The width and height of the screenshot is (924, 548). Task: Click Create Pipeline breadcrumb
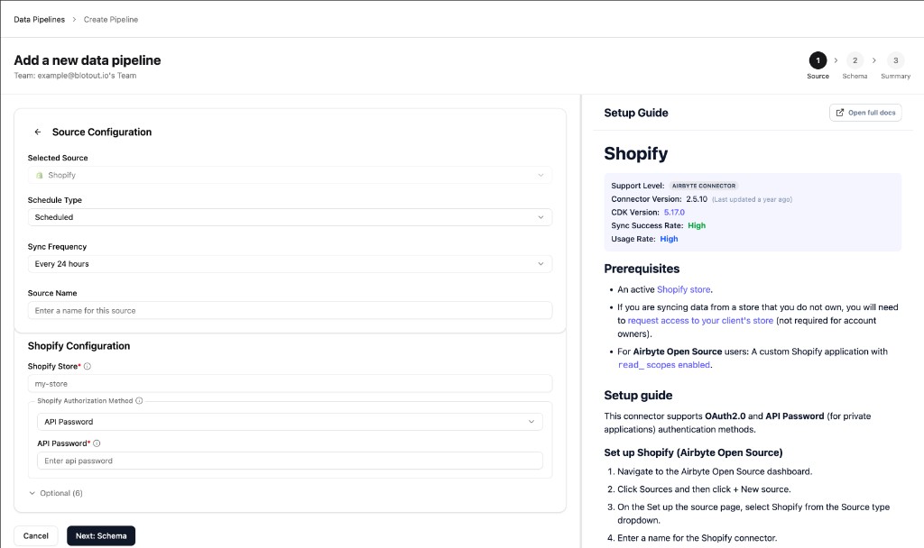pos(111,20)
